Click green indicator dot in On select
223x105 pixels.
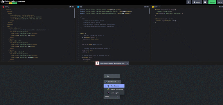pos(105,76)
